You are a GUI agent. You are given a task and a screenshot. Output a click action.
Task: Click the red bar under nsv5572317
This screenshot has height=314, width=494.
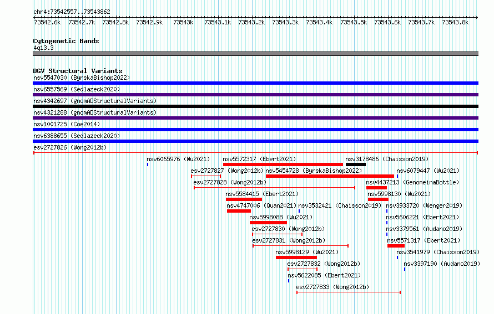coord(283,164)
